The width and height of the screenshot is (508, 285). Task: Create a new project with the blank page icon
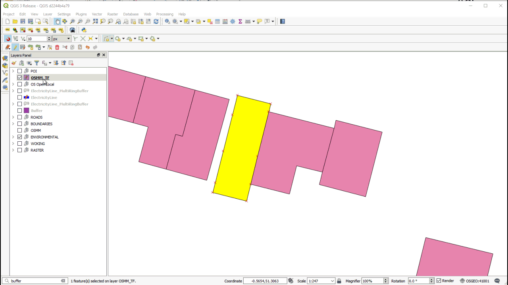7,21
